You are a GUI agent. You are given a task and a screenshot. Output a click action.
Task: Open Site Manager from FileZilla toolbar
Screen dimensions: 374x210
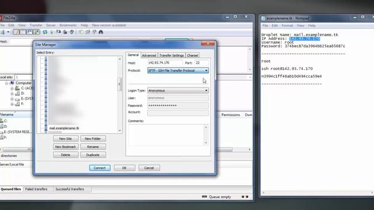click(x=2, y=32)
